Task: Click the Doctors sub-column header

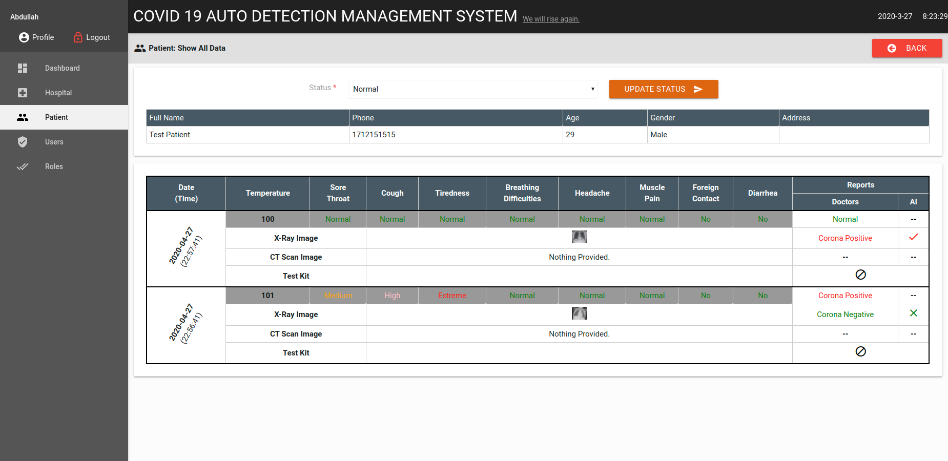Action: (x=845, y=202)
